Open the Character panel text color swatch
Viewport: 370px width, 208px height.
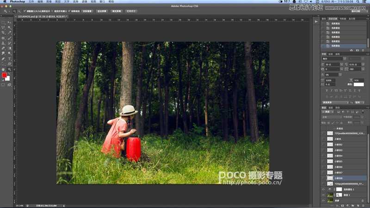(x=359, y=84)
